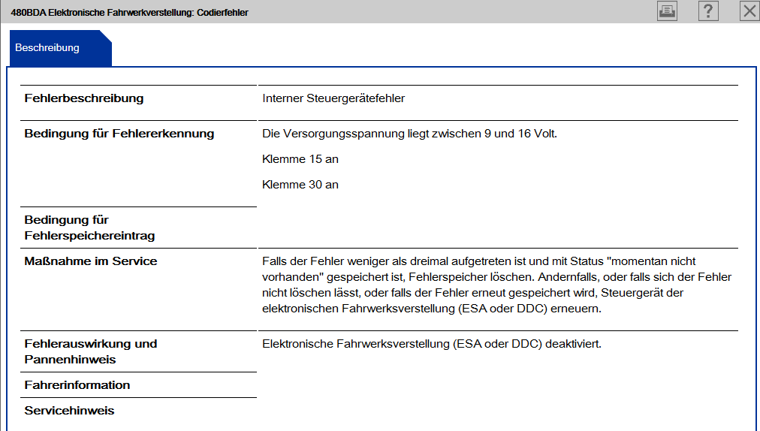Image resolution: width=760 pixels, height=431 pixels.
Task: Click the 'Interner Steuergerätefehler' description text
Action: pos(333,98)
